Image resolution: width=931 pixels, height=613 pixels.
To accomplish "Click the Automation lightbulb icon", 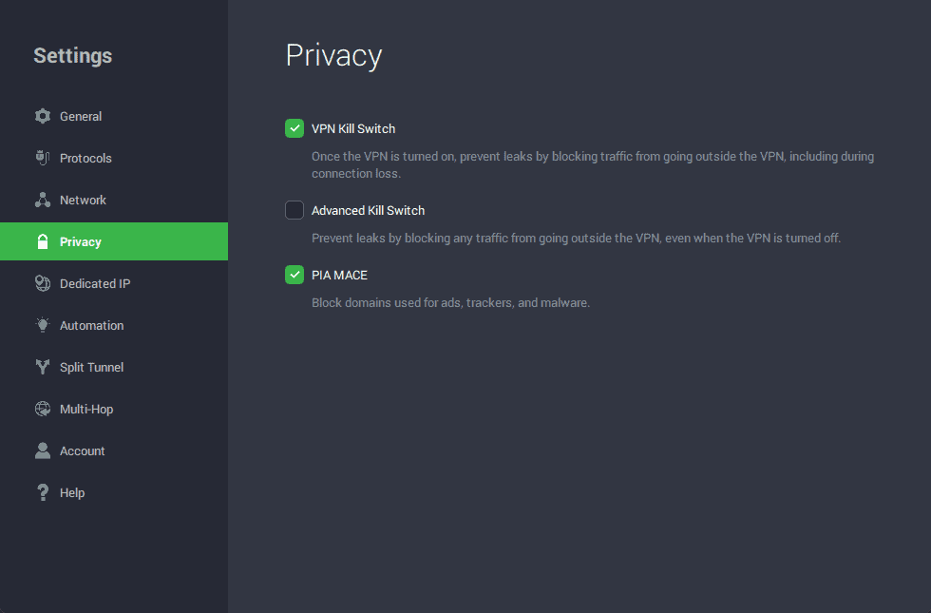I will click(42, 325).
